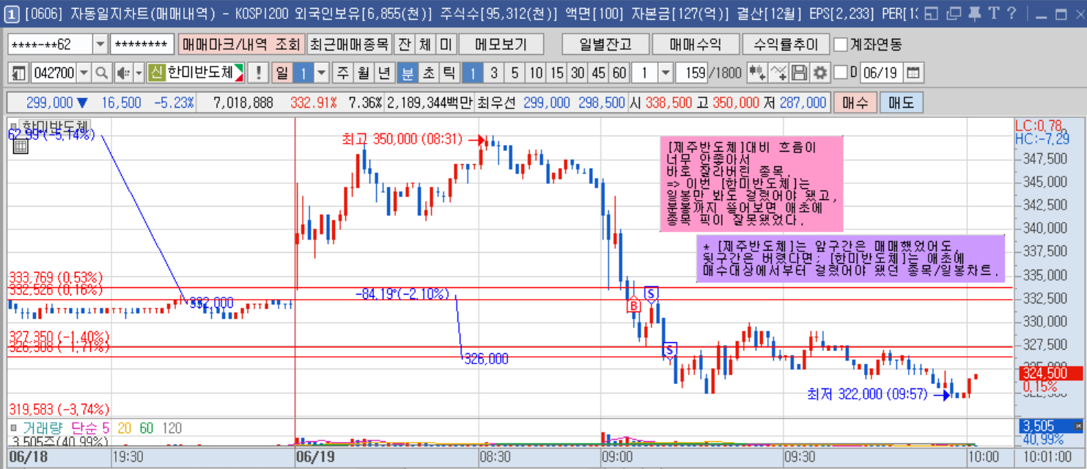
Task: Click the small square icon beside 거래량
Action: (12, 428)
